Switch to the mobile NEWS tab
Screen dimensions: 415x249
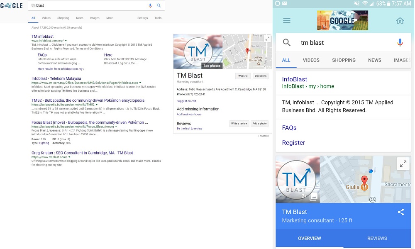click(375, 60)
